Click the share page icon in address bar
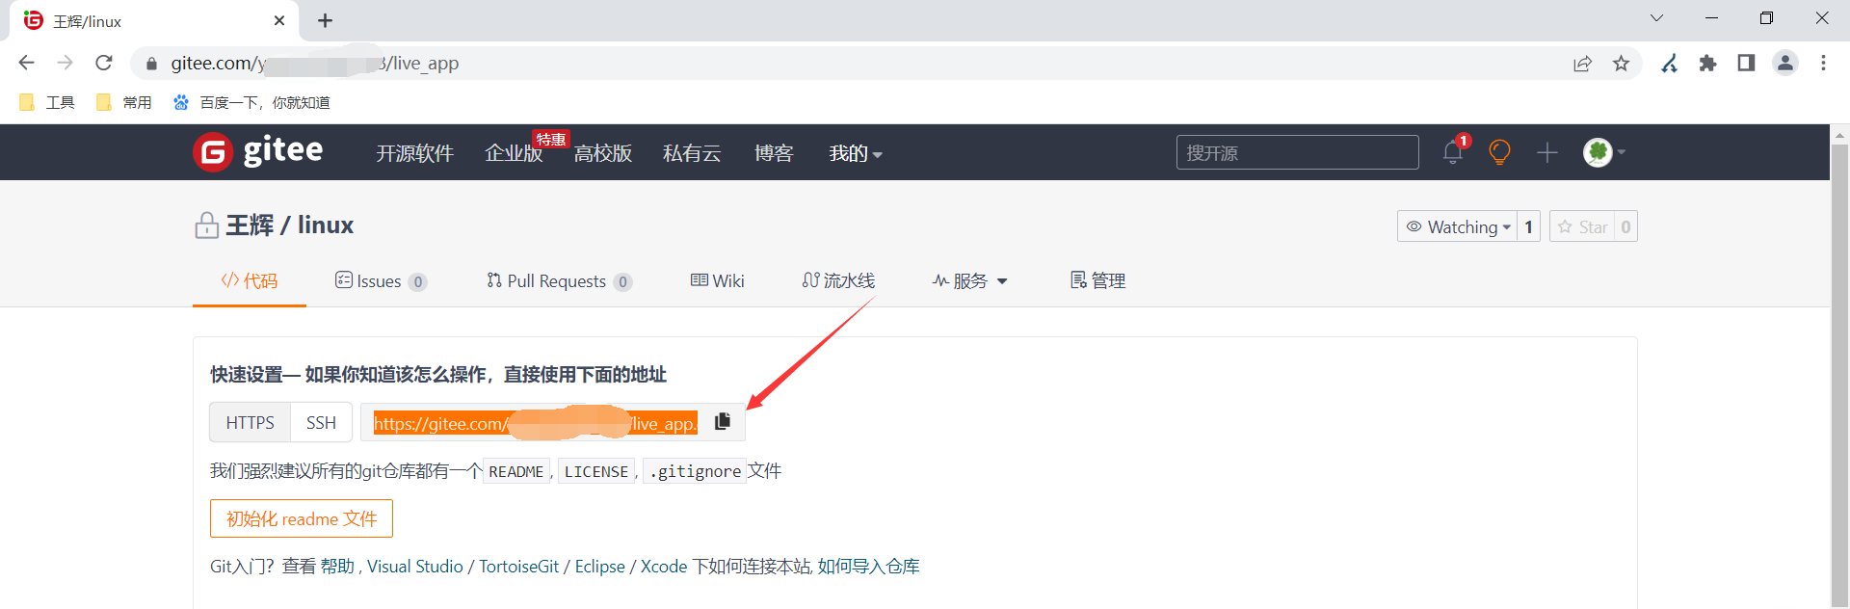 click(1582, 64)
